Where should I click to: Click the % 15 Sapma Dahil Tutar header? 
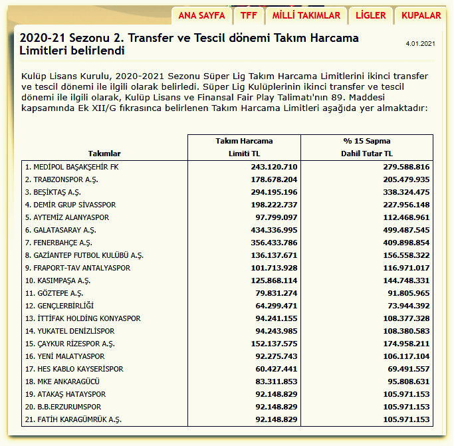[367, 147]
